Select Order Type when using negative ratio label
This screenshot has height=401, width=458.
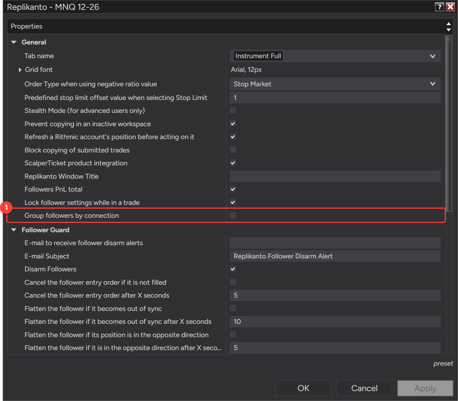pyautogui.click(x=91, y=84)
